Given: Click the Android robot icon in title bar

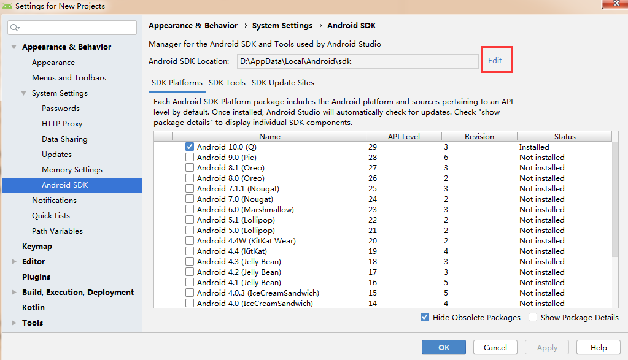Looking at the screenshot, I should click(x=6, y=5).
